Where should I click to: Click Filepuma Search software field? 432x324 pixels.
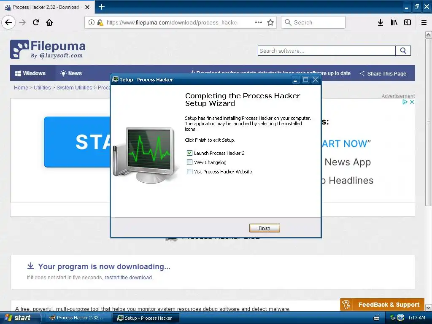point(327,51)
